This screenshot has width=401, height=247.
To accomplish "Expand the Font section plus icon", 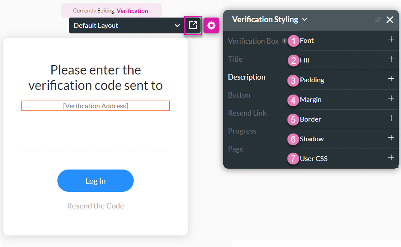I will 391,39.
